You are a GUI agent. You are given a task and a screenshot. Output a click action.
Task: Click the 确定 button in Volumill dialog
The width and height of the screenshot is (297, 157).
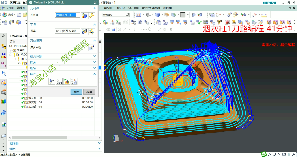(76, 91)
